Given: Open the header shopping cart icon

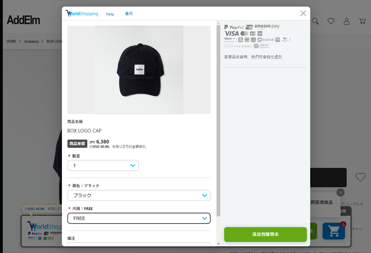Looking at the screenshot, I should tap(362, 21).
